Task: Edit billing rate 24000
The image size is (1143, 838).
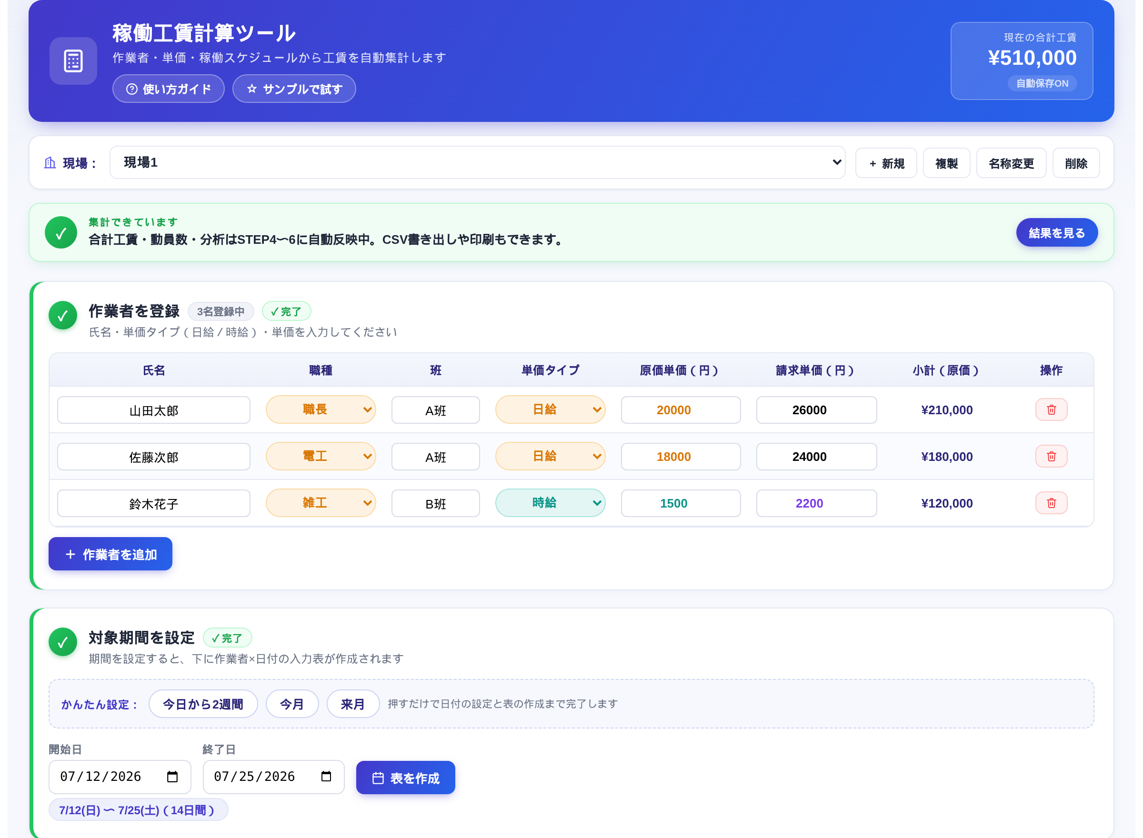Action: coord(816,457)
